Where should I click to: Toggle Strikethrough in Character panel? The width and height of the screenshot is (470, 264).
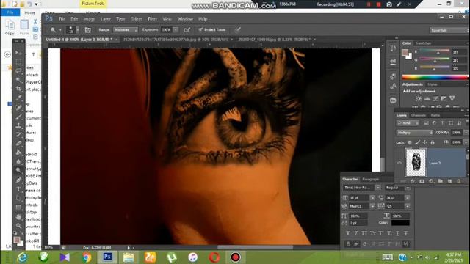(x=406, y=233)
